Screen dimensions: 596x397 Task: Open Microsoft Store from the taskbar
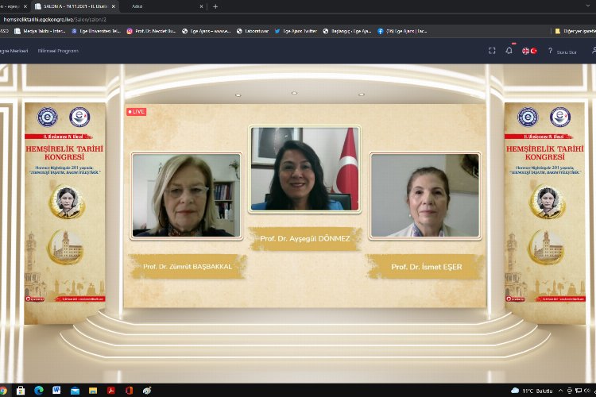pos(21,391)
